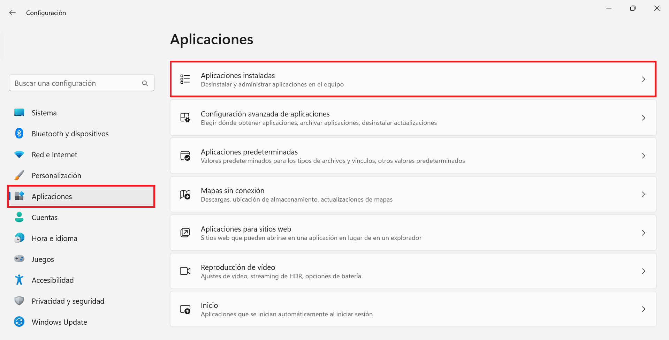Click the Bluetooth y dispositivos icon
This screenshot has width=669, height=340.
click(x=19, y=133)
